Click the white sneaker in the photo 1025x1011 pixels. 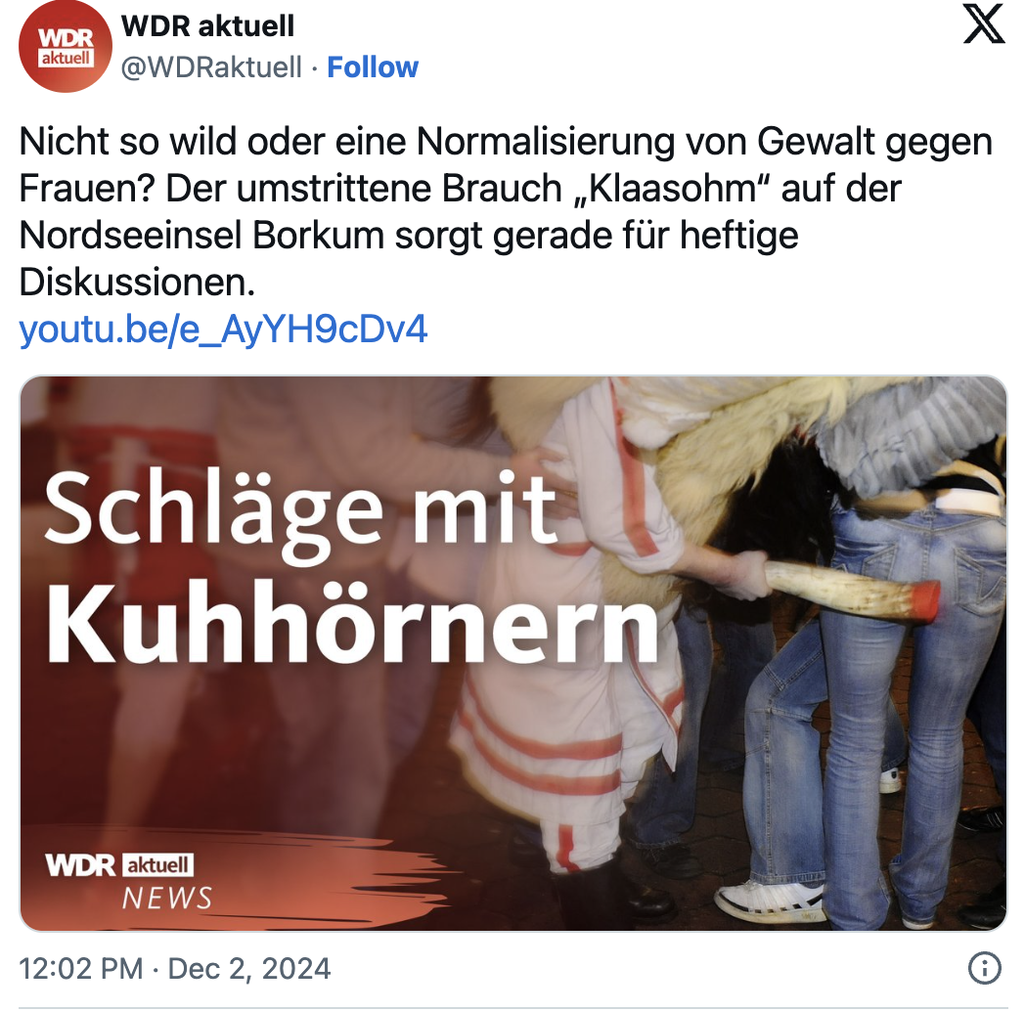tap(770, 901)
